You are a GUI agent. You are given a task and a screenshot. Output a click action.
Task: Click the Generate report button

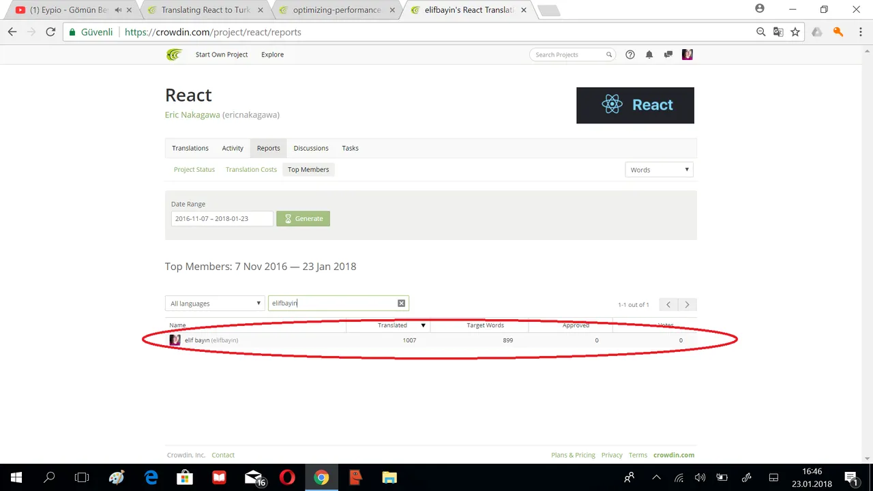(x=304, y=218)
